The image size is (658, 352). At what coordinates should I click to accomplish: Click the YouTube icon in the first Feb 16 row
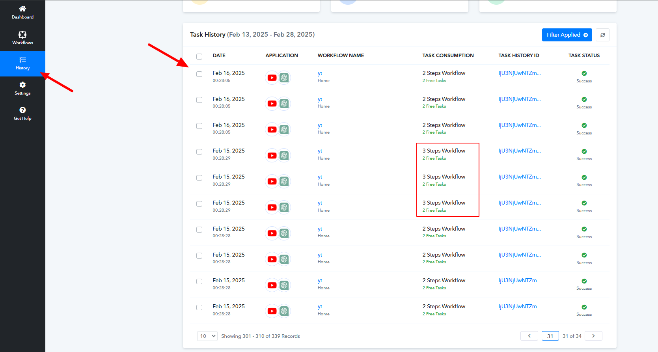(x=272, y=78)
